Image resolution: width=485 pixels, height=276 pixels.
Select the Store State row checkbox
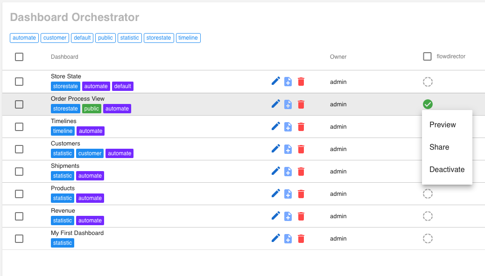point(19,82)
